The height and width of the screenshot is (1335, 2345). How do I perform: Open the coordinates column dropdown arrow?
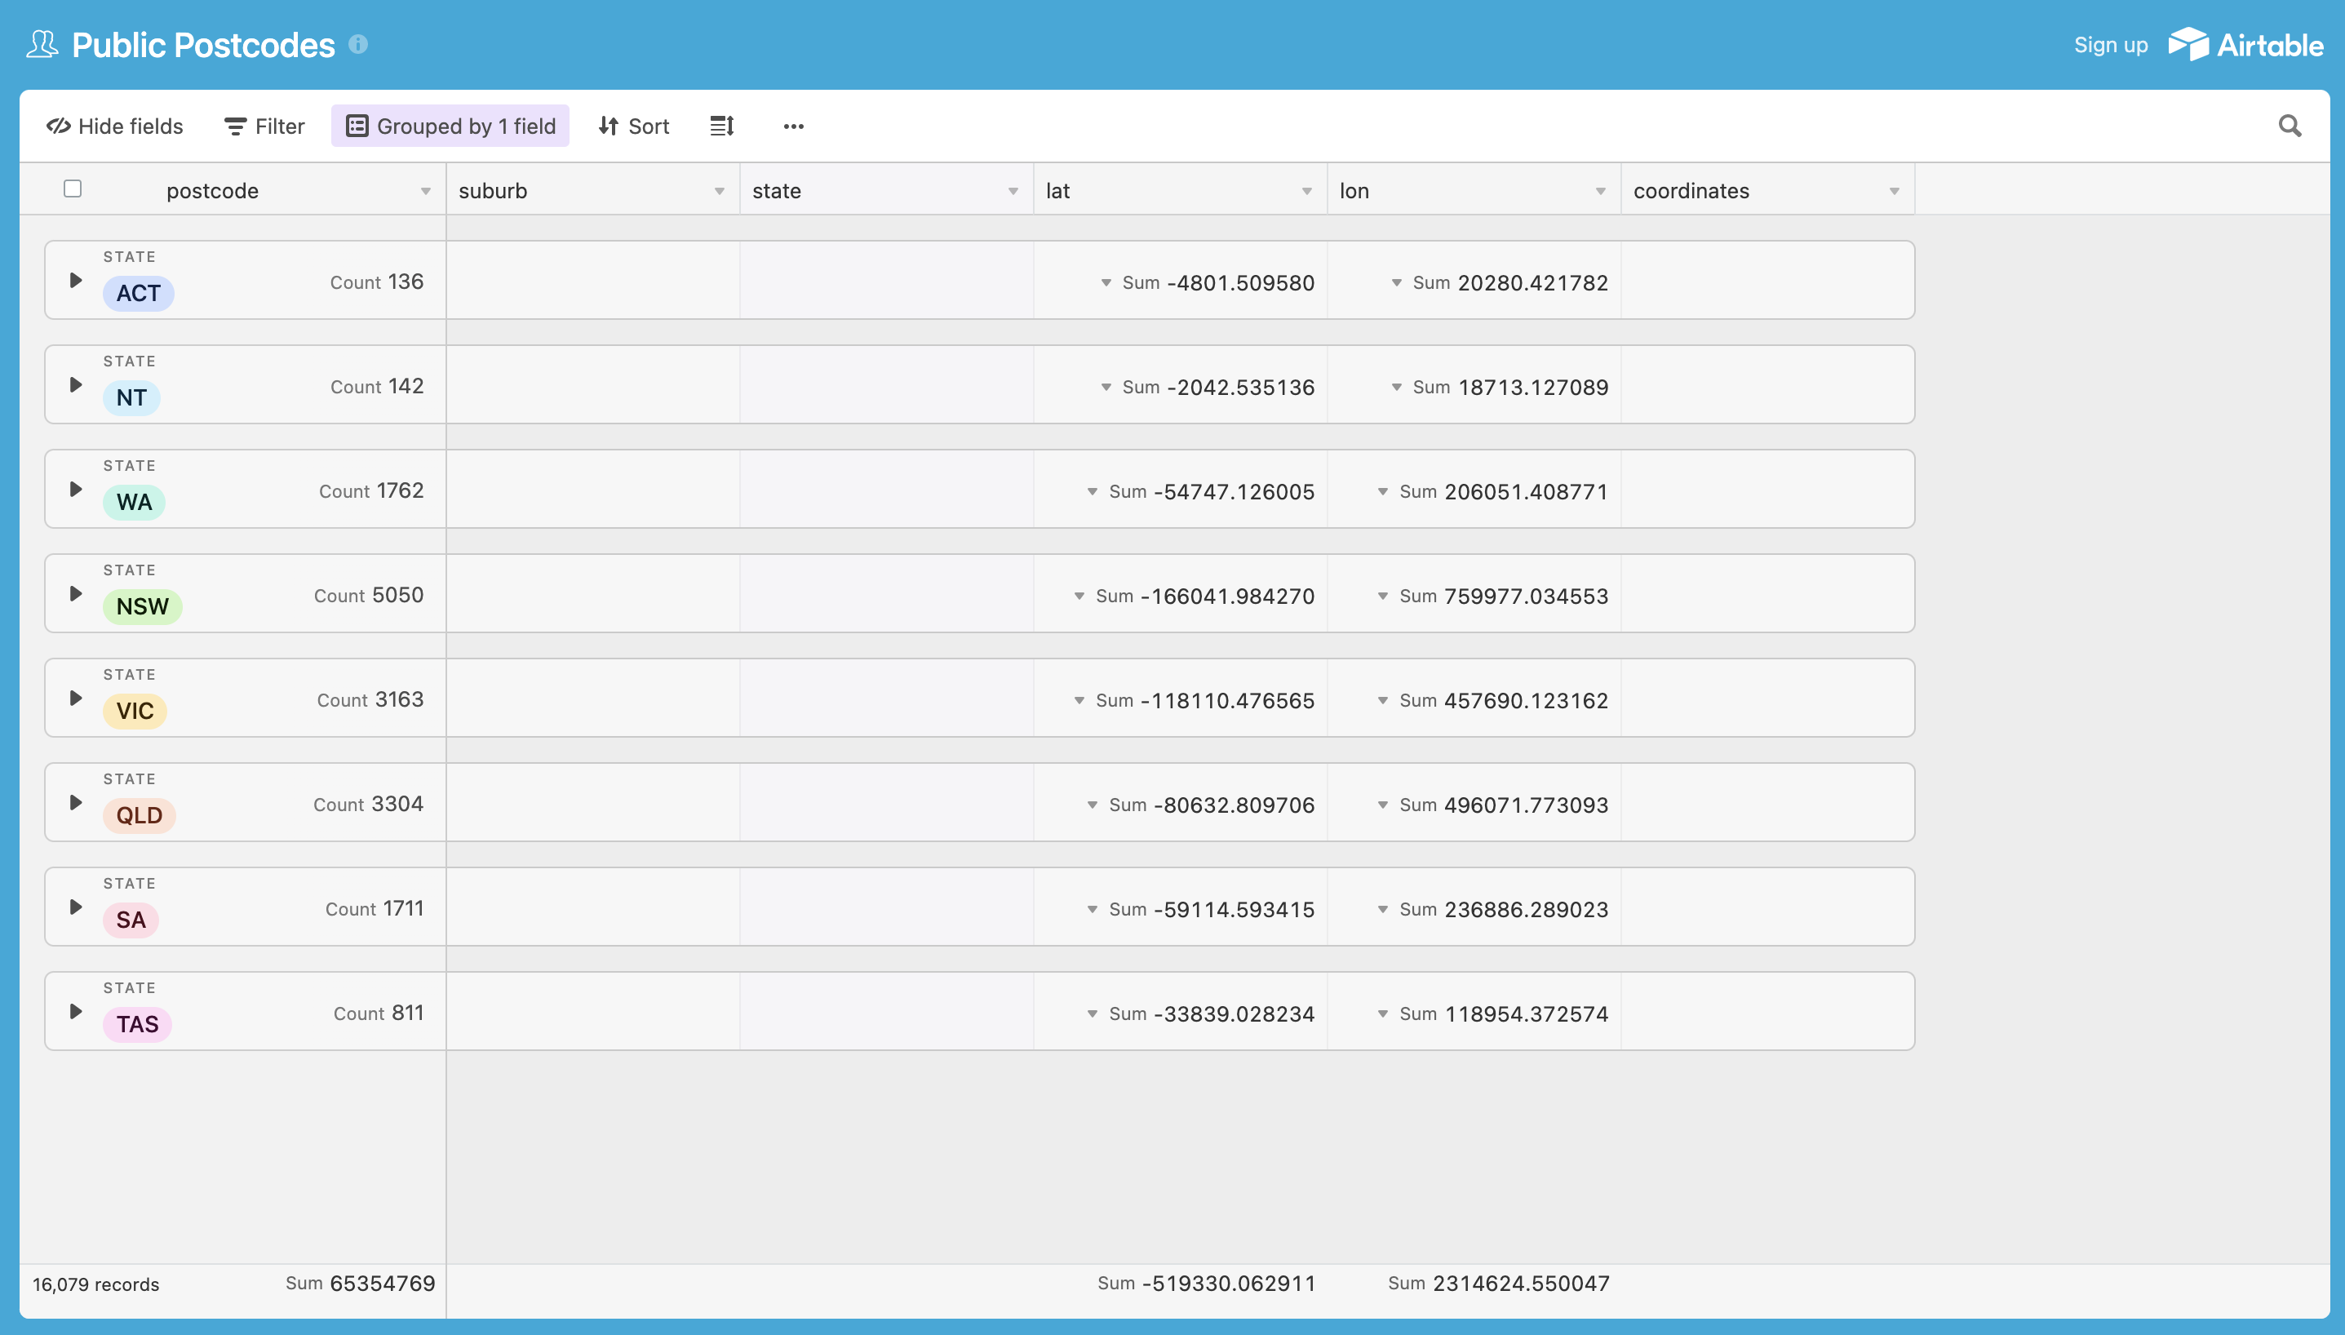point(1894,191)
